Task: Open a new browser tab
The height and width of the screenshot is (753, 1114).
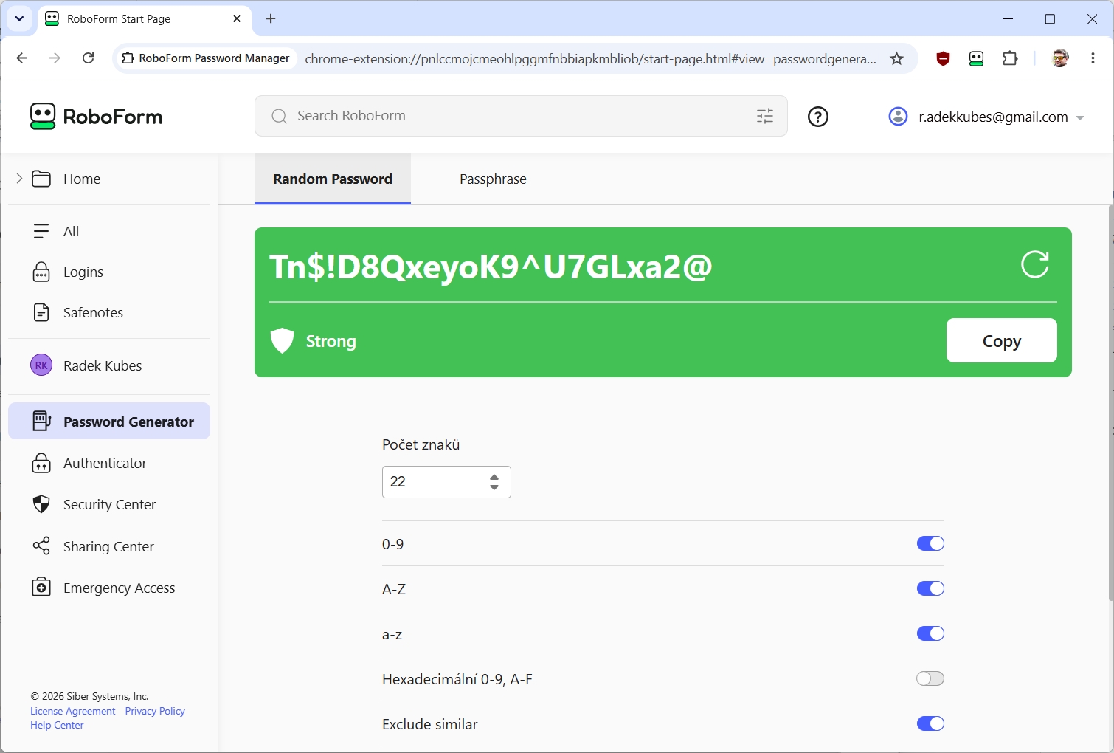Action: [x=271, y=18]
